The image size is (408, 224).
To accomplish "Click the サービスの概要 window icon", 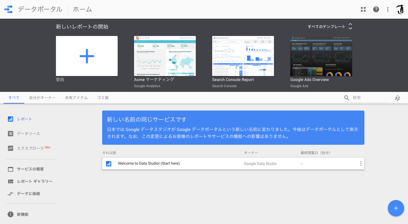I will click(x=11, y=169).
